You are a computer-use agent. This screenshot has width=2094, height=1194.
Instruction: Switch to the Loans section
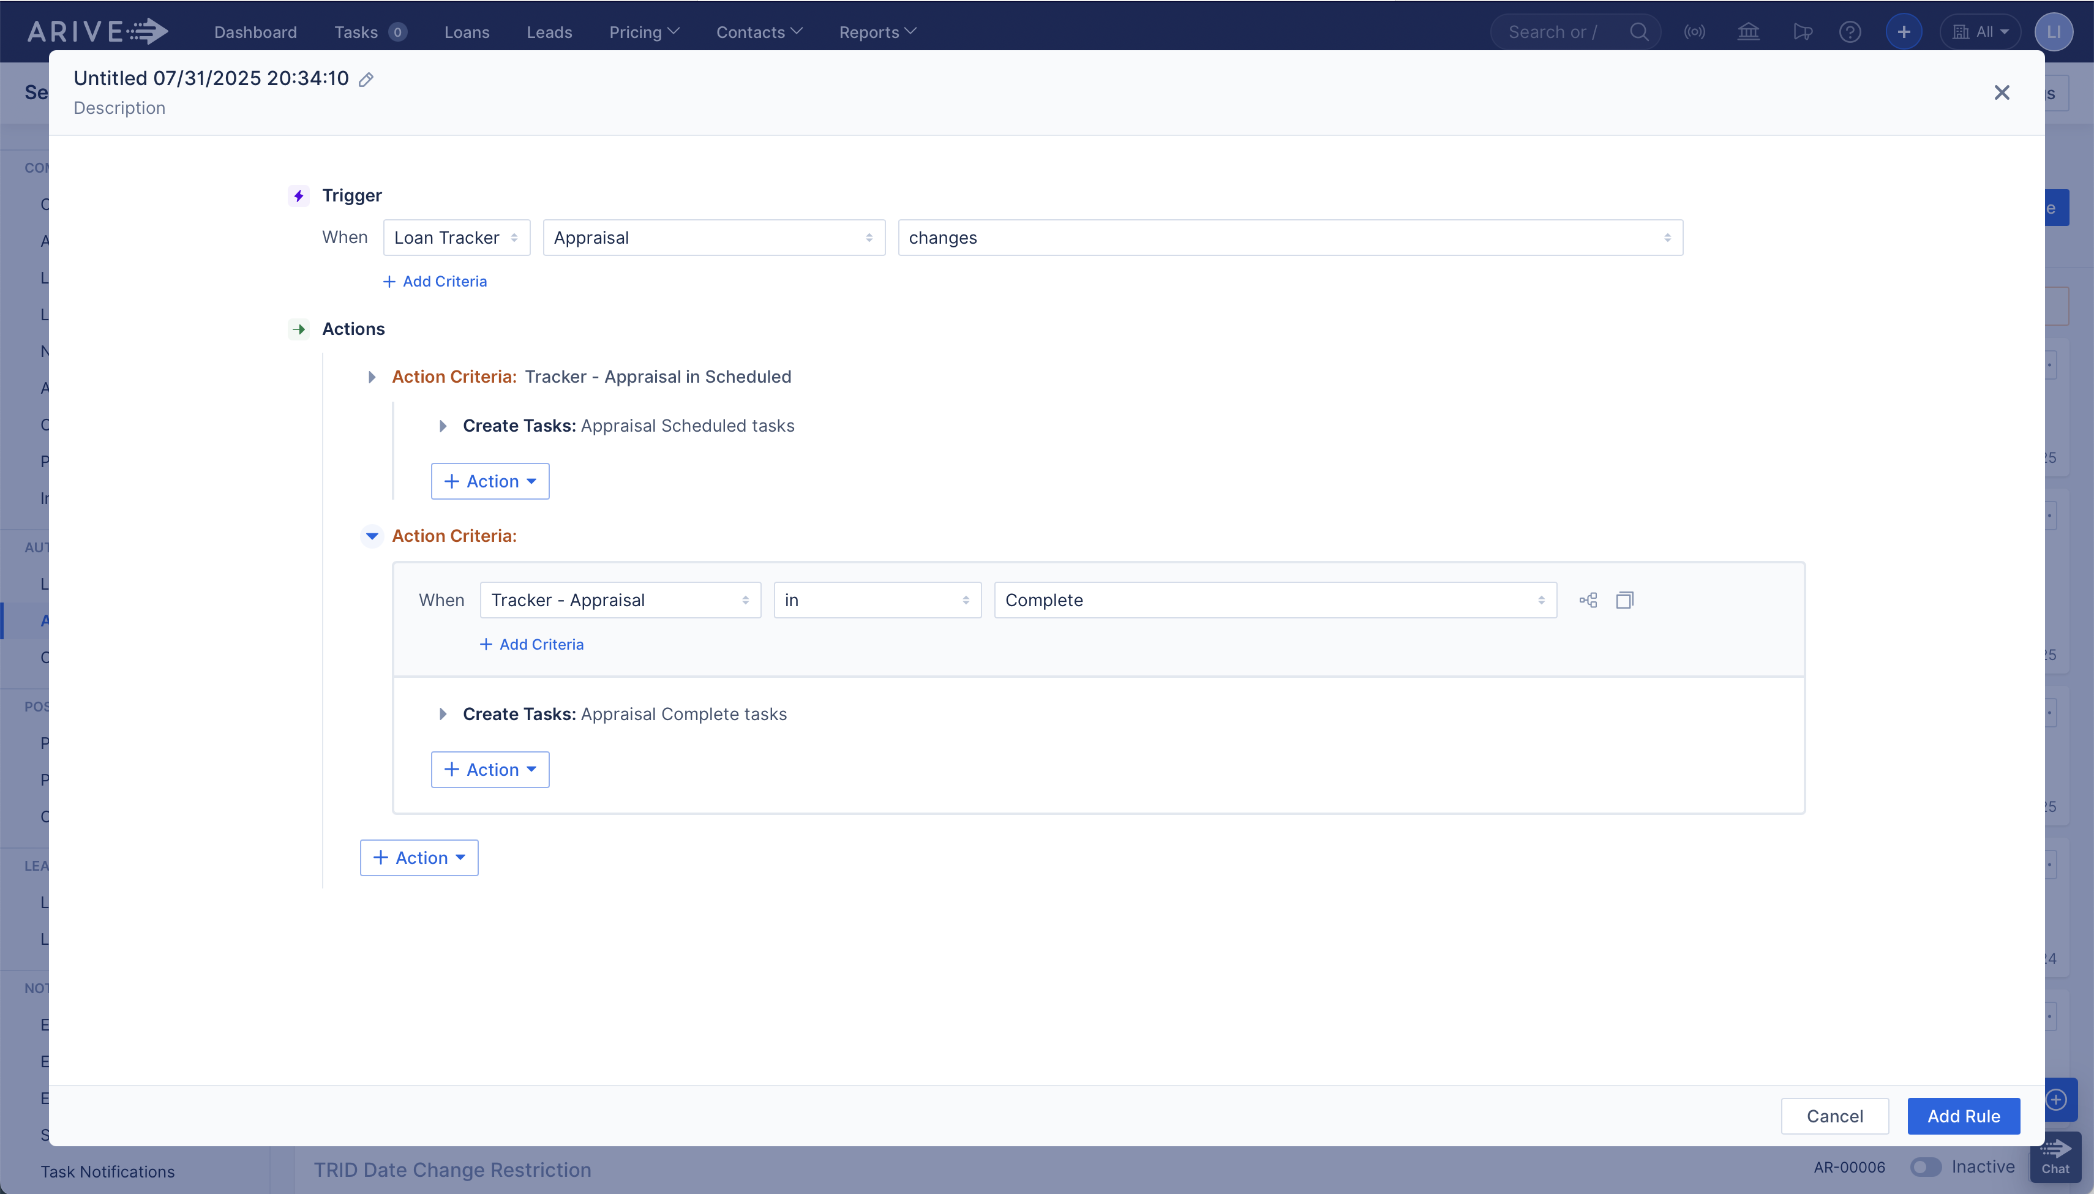click(x=467, y=32)
